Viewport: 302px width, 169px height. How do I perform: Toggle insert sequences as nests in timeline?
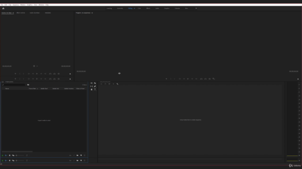click(x=101, y=84)
